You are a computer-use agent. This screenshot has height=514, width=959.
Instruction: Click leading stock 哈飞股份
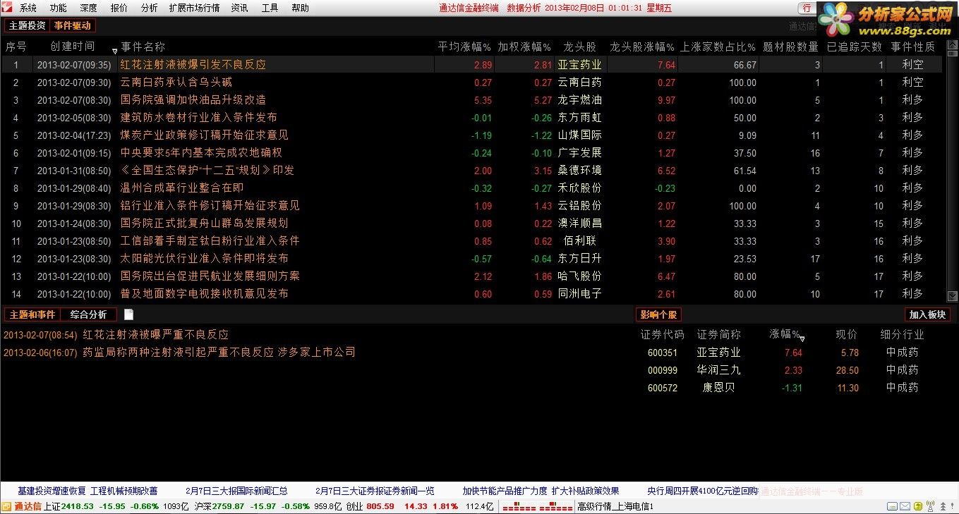click(580, 276)
